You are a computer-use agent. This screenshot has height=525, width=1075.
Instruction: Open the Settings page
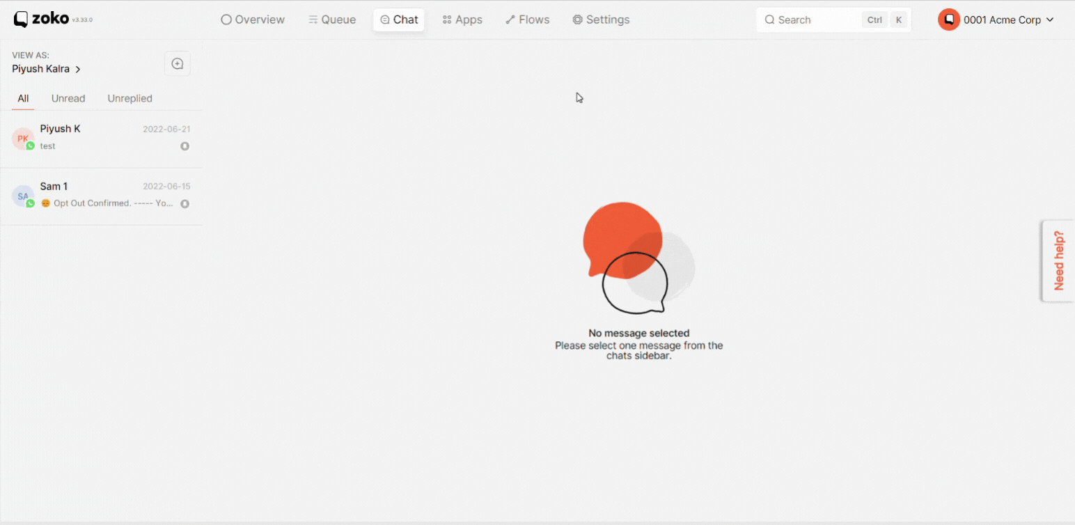click(601, 19)
